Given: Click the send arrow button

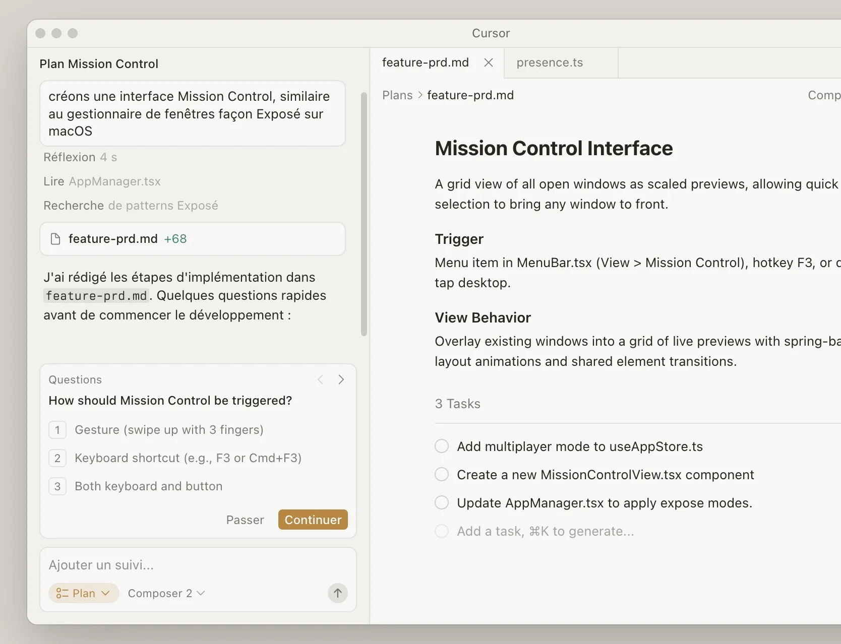Looking at the screenshot, I should pos(337,593).
